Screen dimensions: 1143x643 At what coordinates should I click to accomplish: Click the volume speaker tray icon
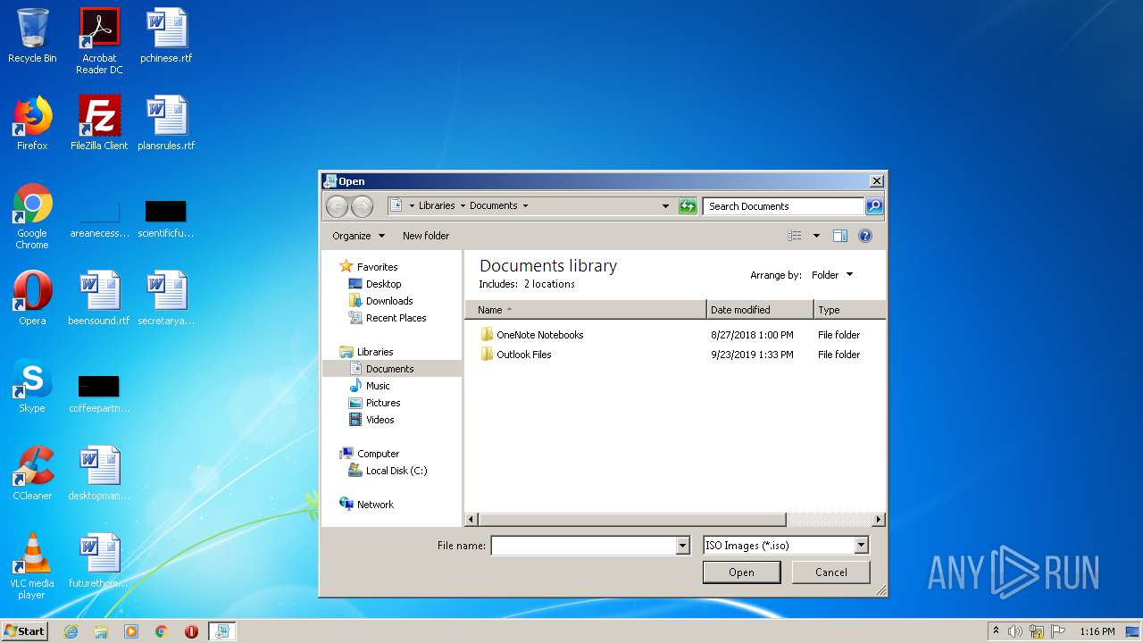point(1015,631)
